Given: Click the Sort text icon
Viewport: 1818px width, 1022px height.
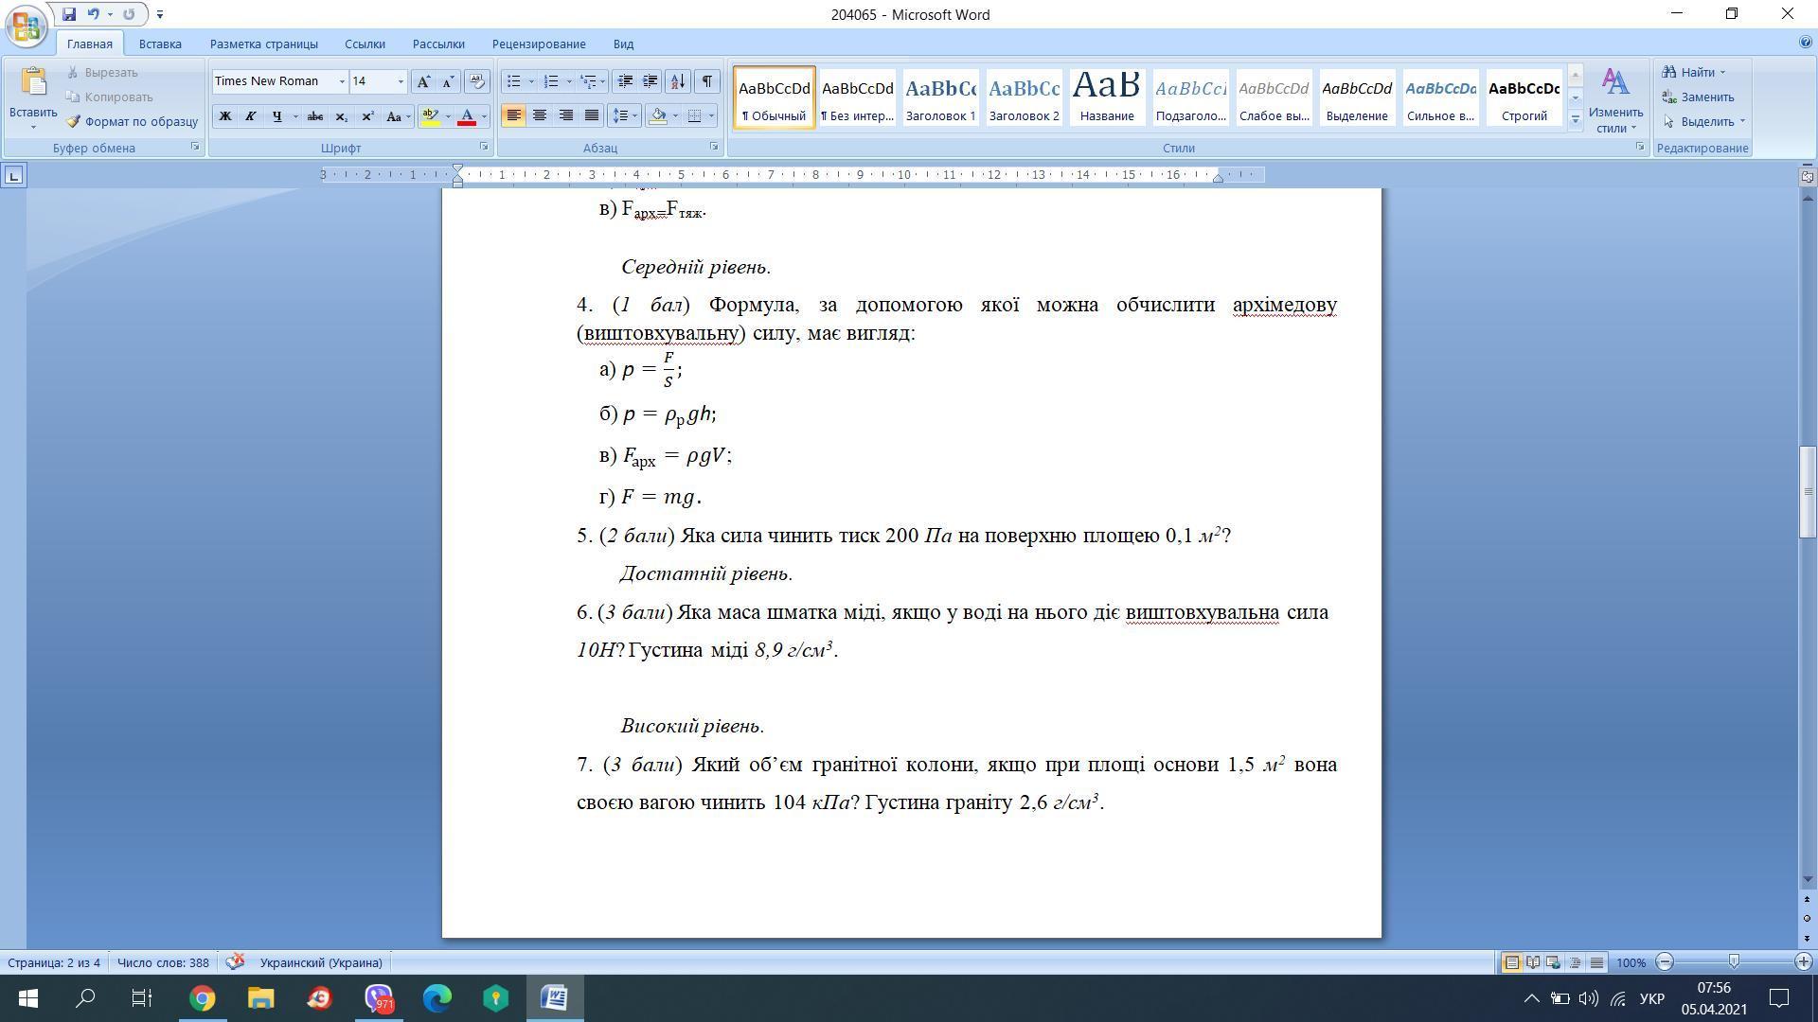Looking at the screenshot, I should coord(677,81).
